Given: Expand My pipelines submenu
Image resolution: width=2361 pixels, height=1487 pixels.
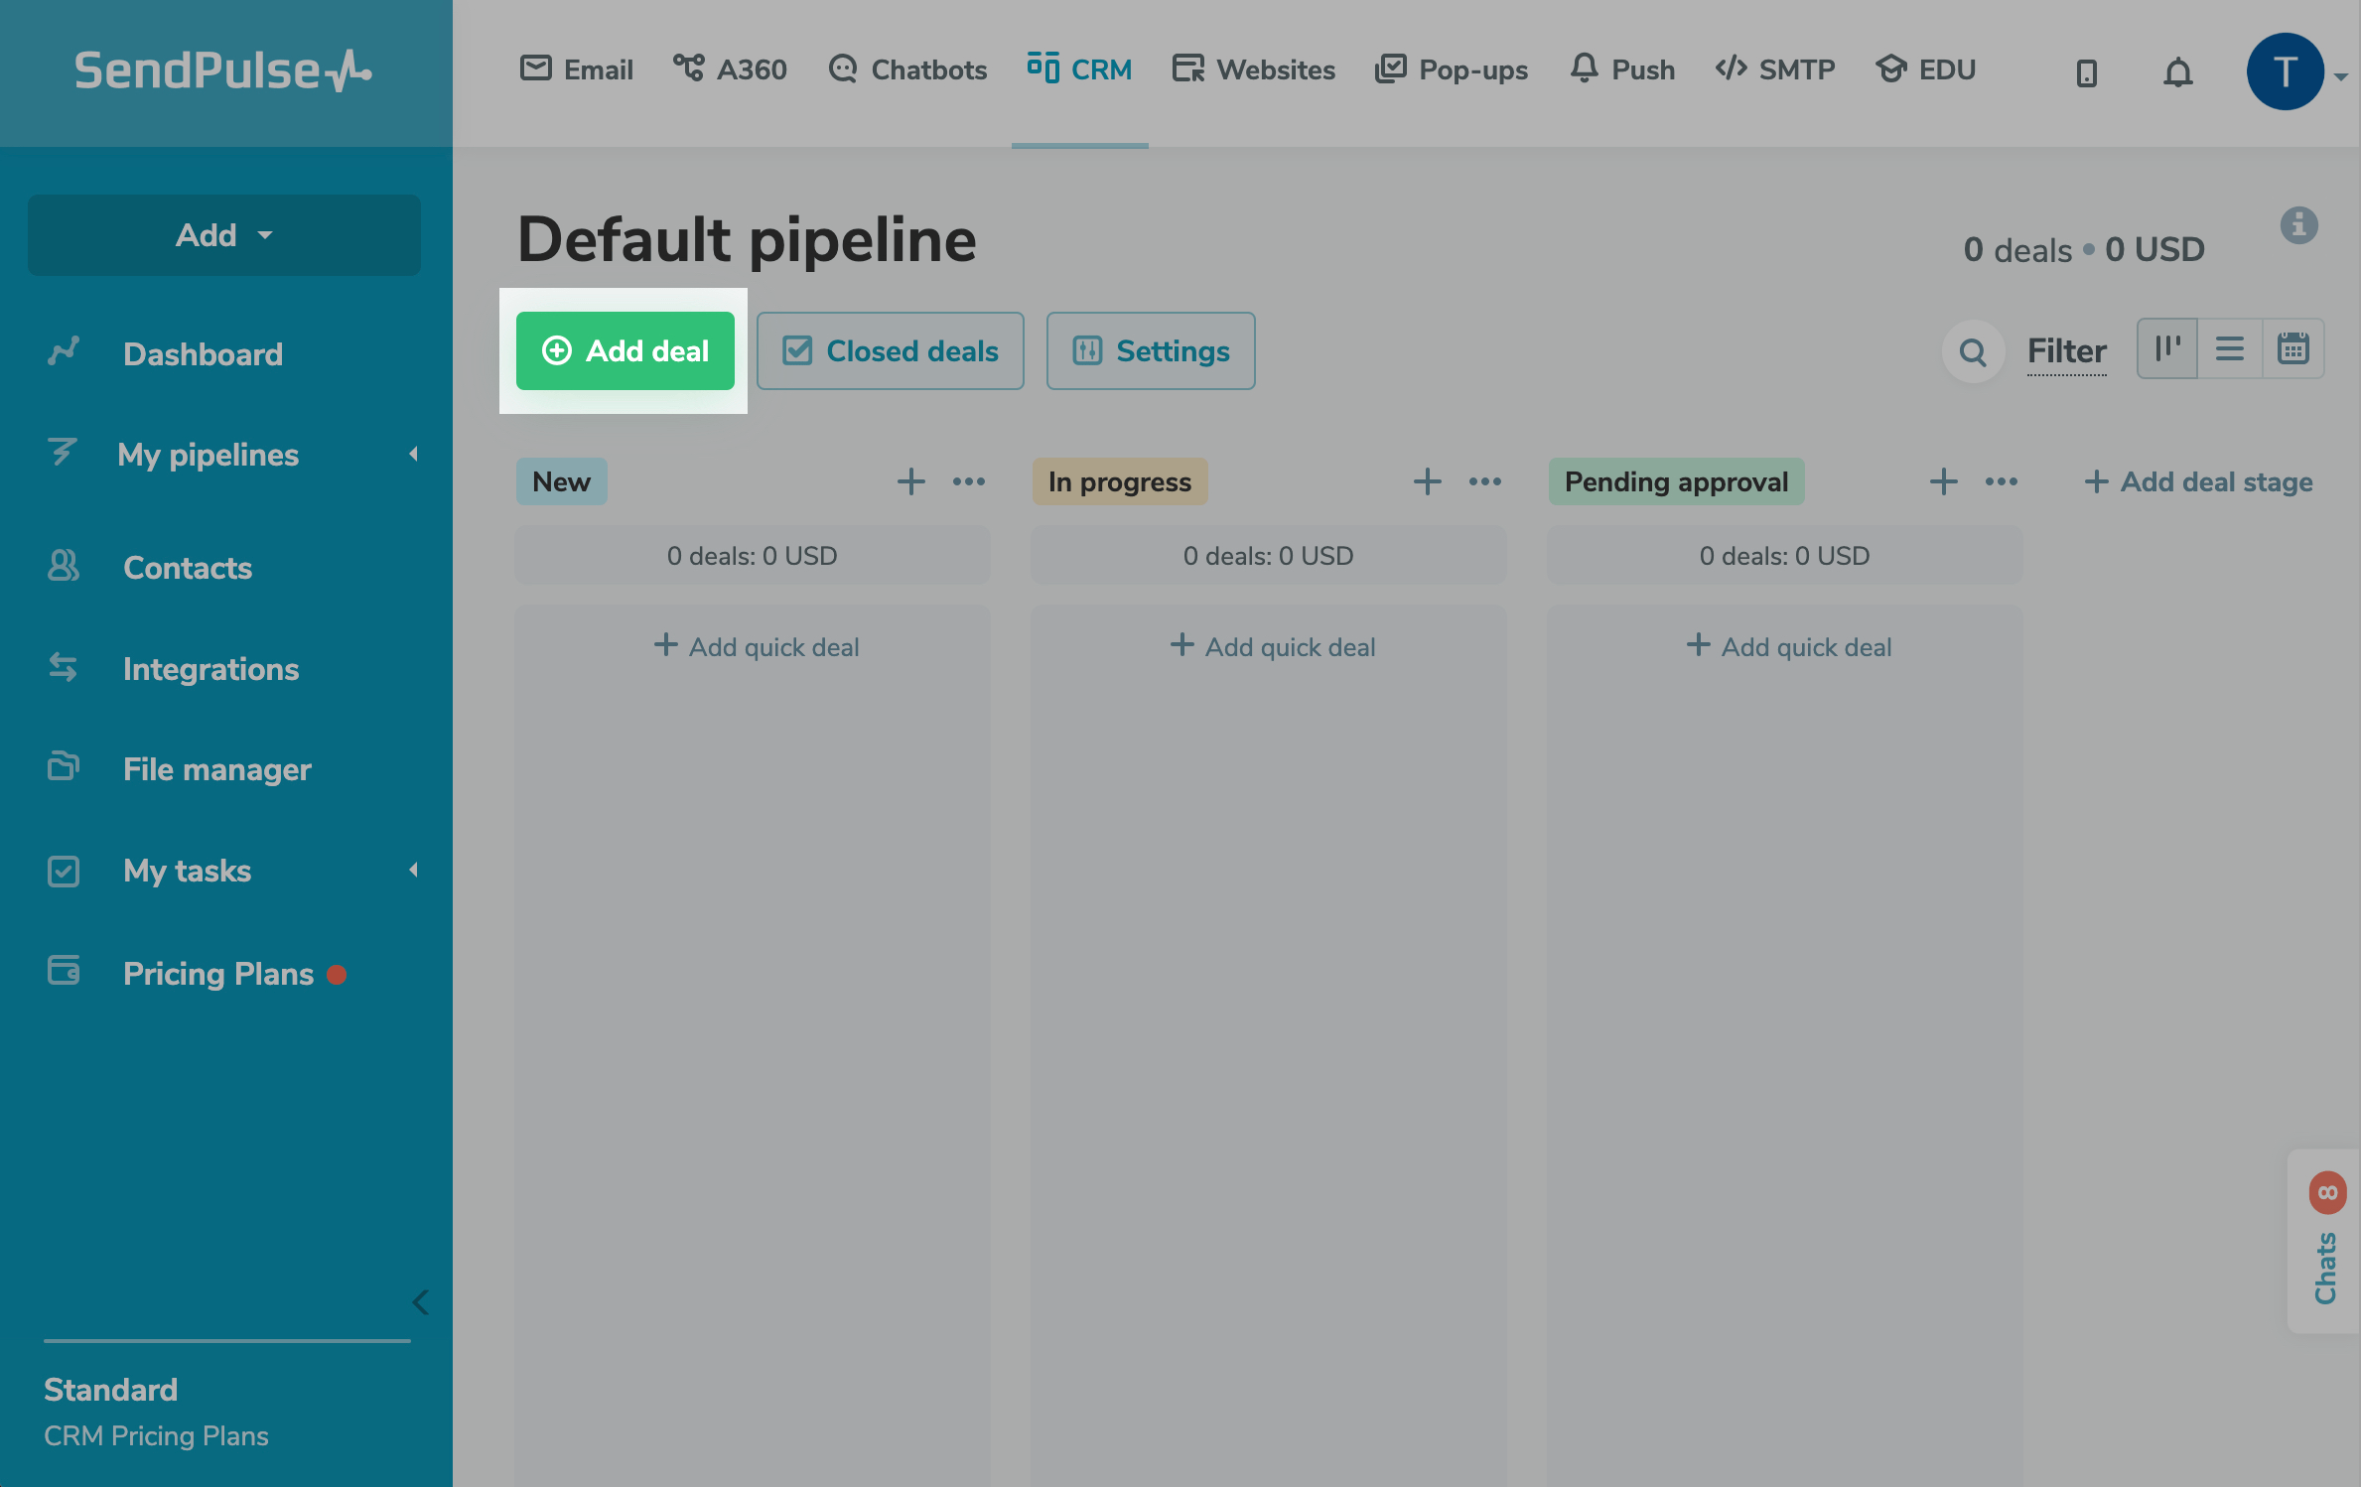Looking at the screenshot, I should pyautogui.click(x=413, y=454).
